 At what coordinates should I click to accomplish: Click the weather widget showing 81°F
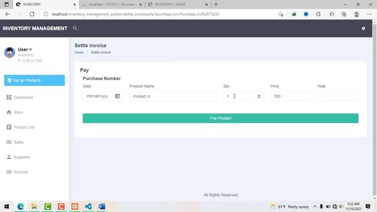(289, 207)
